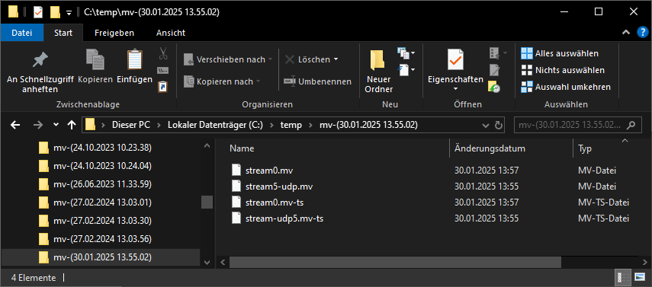The height and width of the screenshot is (287, 652).
Task: Click the Umbenennen button
Action: click(318, 81)
